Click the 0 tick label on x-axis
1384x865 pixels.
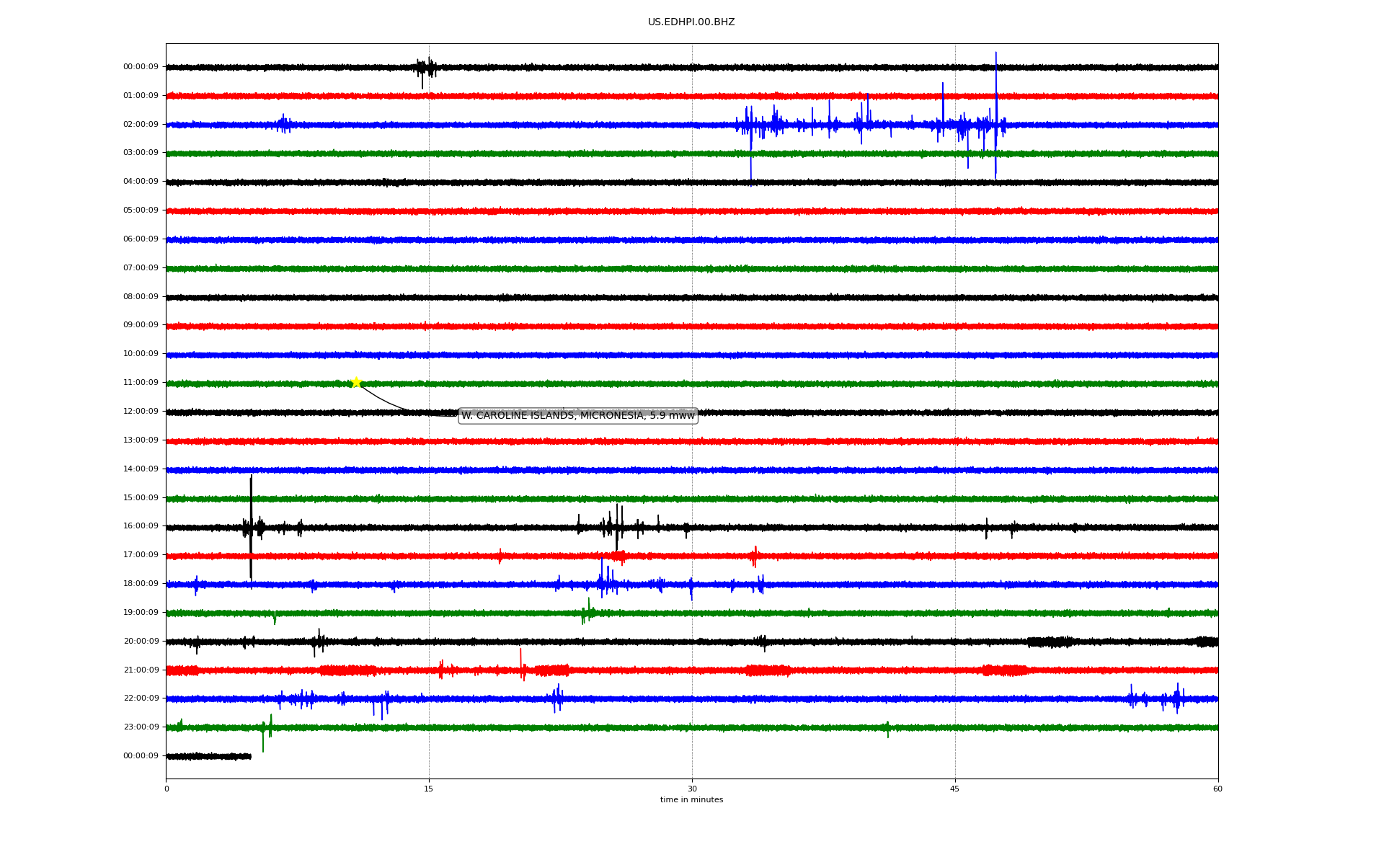(167, 789)
